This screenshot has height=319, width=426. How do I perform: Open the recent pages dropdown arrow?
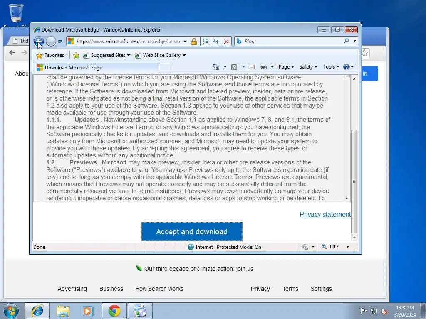click(60, 42)
